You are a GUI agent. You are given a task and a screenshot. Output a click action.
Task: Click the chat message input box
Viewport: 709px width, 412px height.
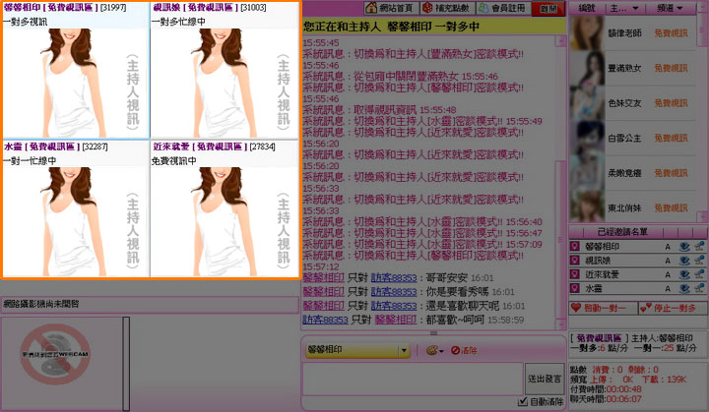coord(412,379)
